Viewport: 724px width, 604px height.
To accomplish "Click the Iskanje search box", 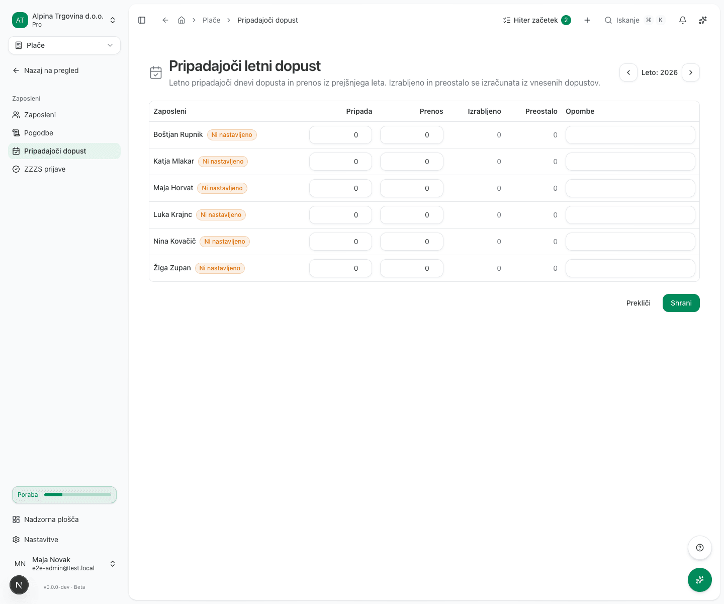I will (635, 20).
